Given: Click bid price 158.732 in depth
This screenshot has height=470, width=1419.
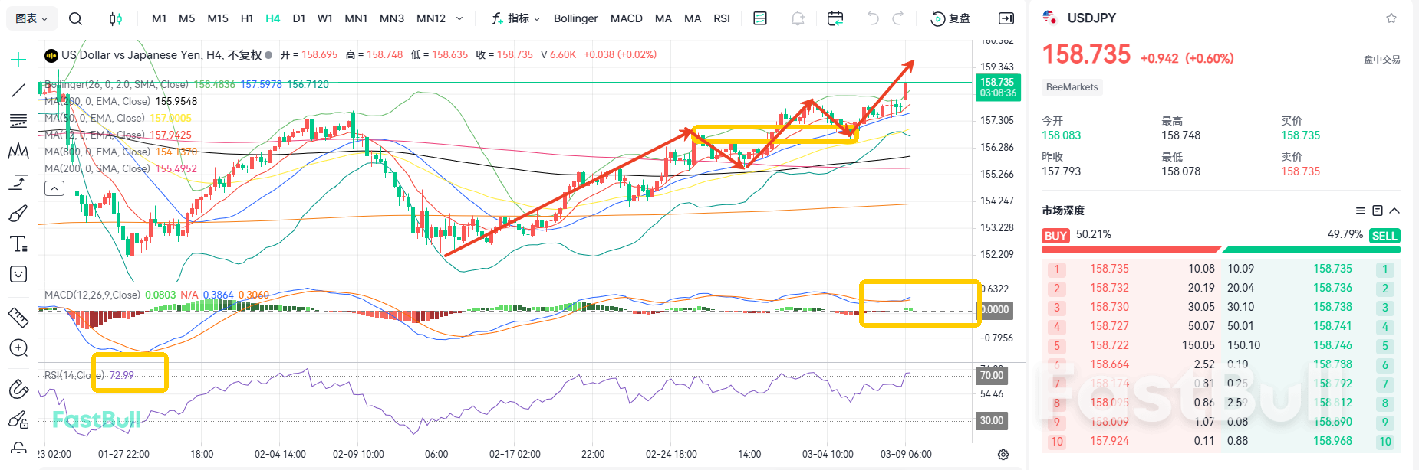Looking at the screenshot, I should [x=1110, y=288].
